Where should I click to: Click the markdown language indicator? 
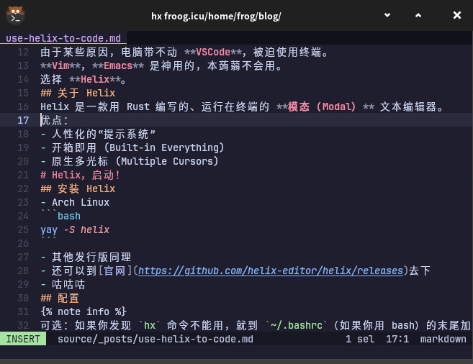[x=443, y=339]
